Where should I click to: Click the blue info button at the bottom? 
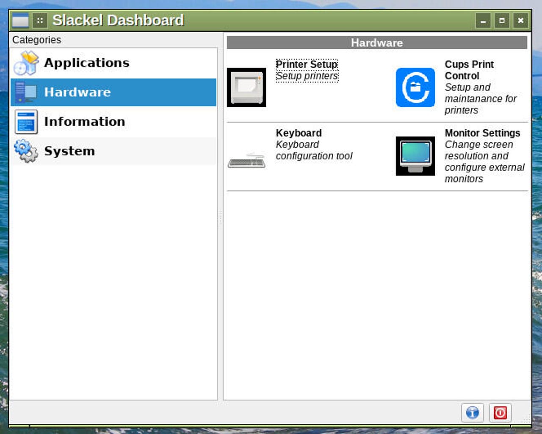pos(473,412)
